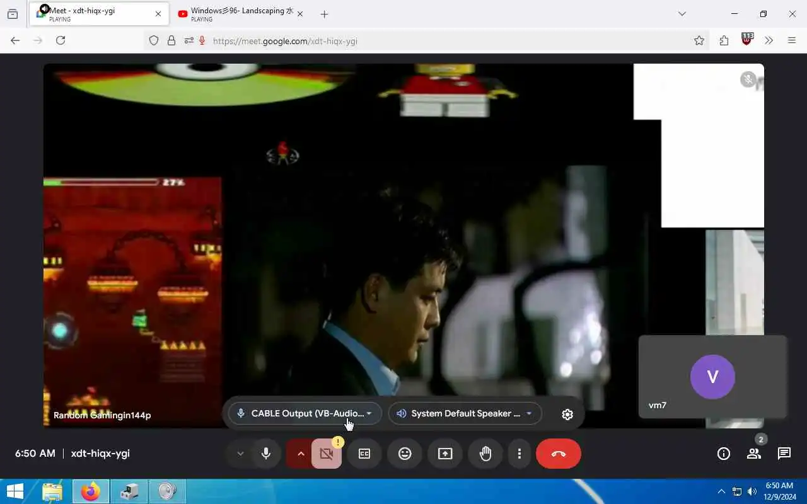Switch to Meet xdt-hiqx-ygi tab
The height and width of the screenshot is (504, 807).
point(99,14)
